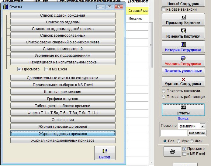Image resolution: width=211 pixels, height=166 pixels.
Task: Open 'Табель учета рабочего времени'
Action: point(63,106)
